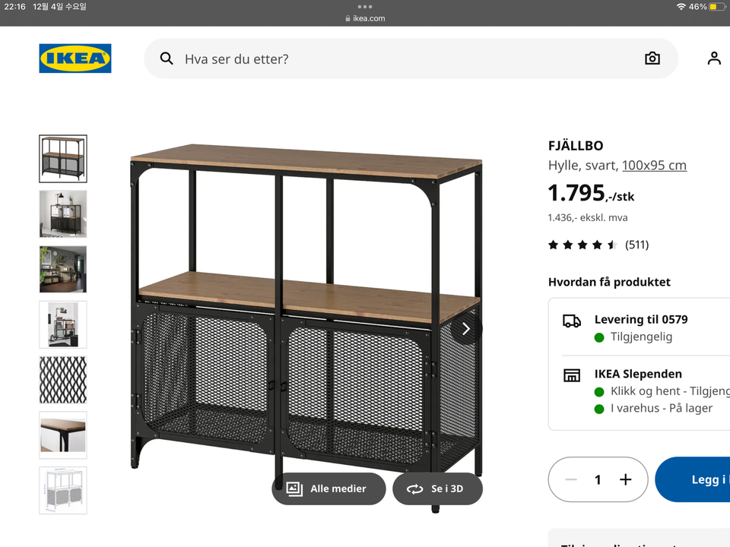This screenshot has width=730, height=547.
Task: Select the first shelf thumbnail
Action: 63,159
